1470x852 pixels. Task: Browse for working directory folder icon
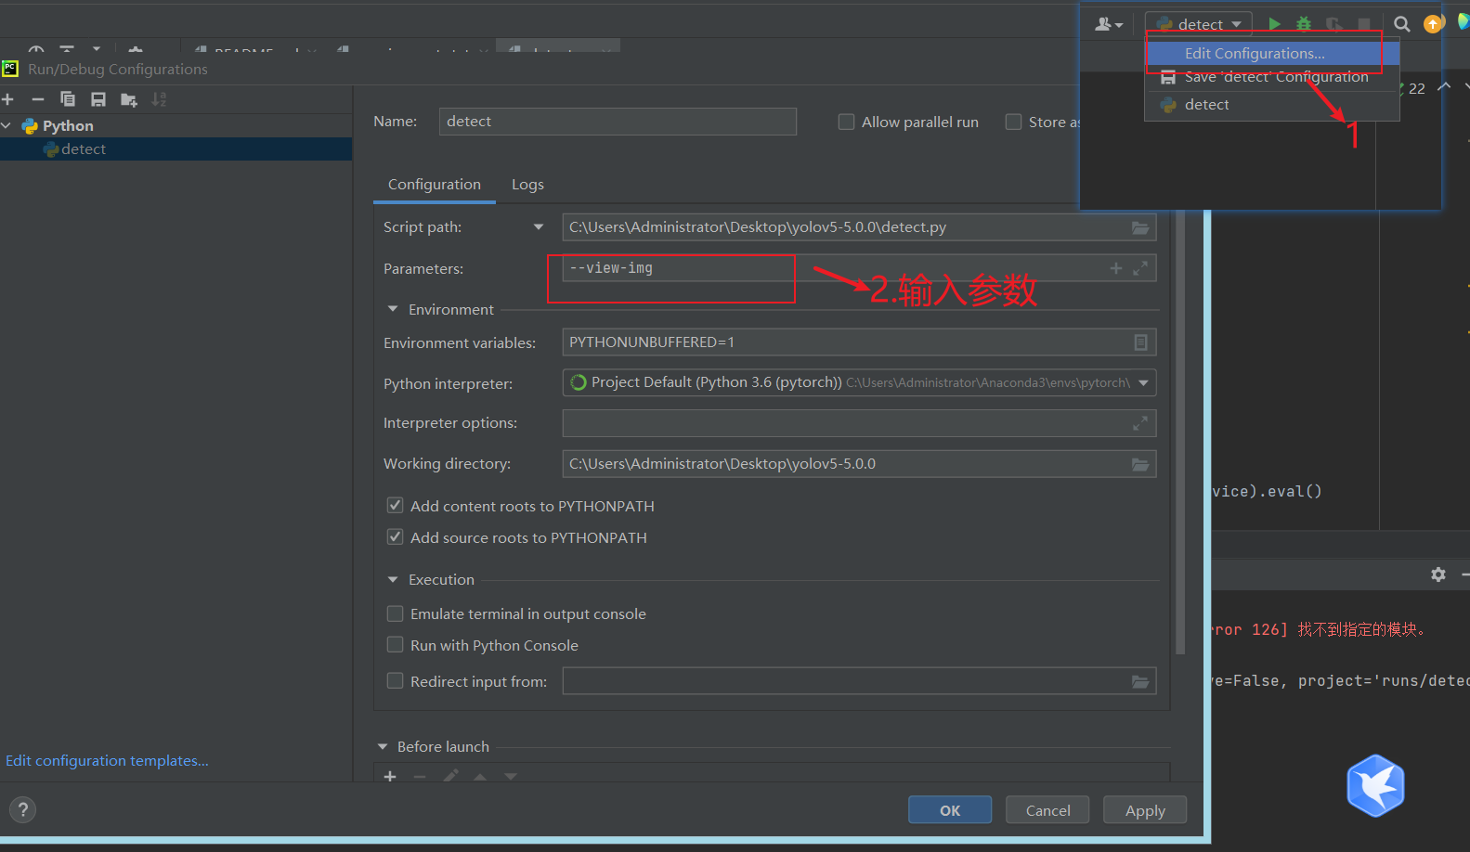(x=1140, y=464)
